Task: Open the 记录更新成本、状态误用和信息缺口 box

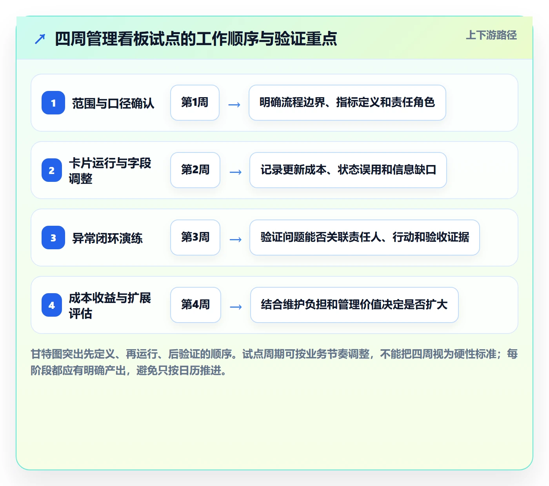Action: (x=348, y=170)
